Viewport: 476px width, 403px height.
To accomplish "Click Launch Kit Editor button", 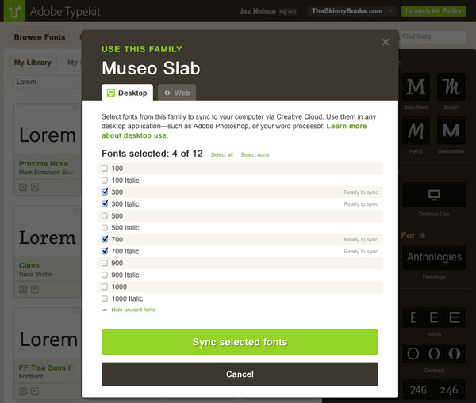I will 434,11.
